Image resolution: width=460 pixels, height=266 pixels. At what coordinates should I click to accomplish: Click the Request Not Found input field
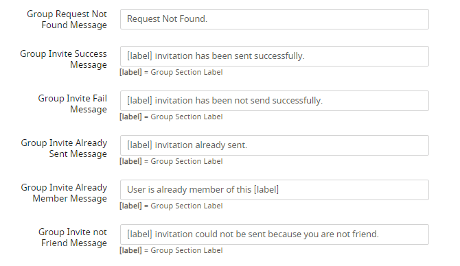(275, 19)
